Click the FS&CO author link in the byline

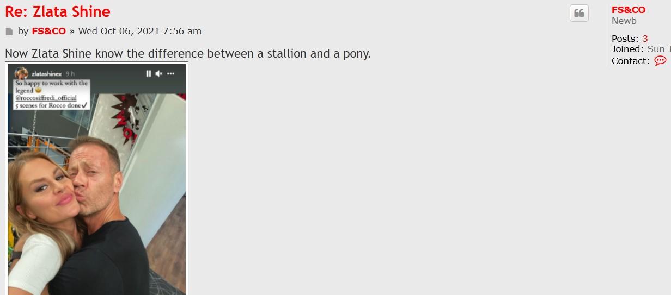coord(48,31)
